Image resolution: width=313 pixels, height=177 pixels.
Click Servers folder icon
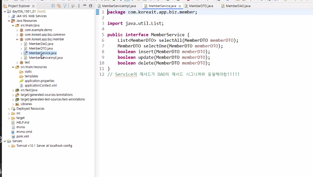9,141
